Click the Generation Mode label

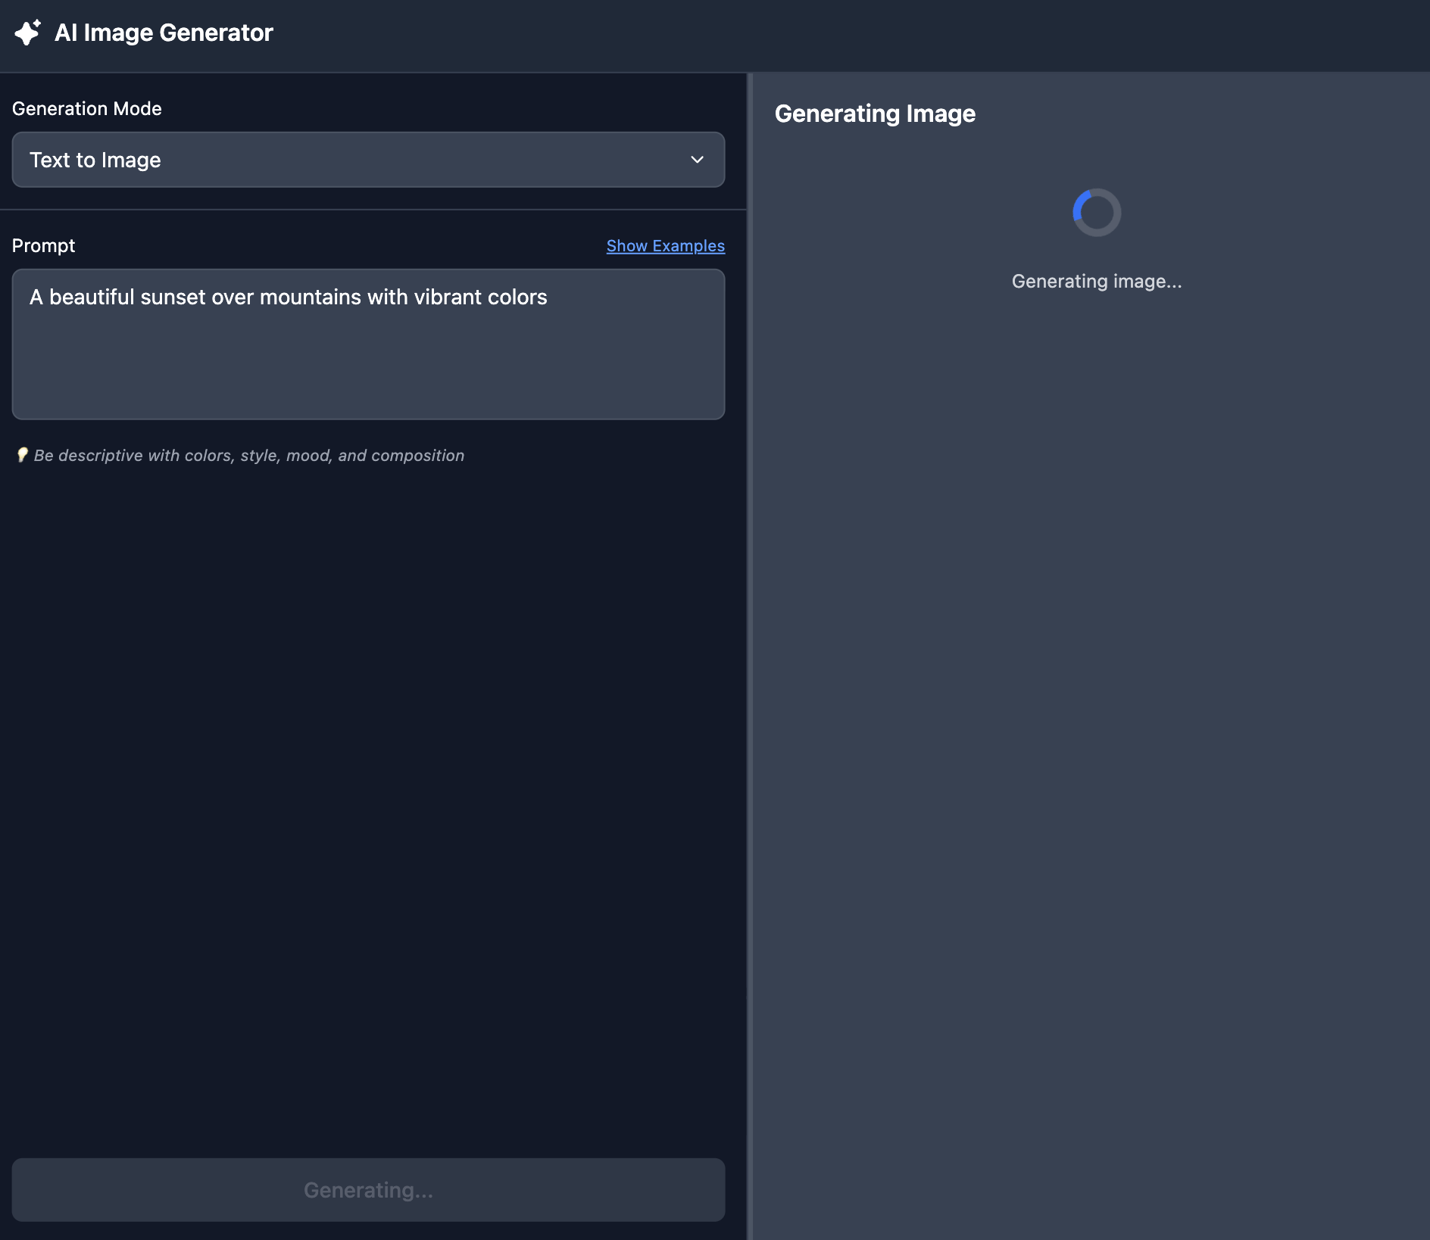coord(87,108)
